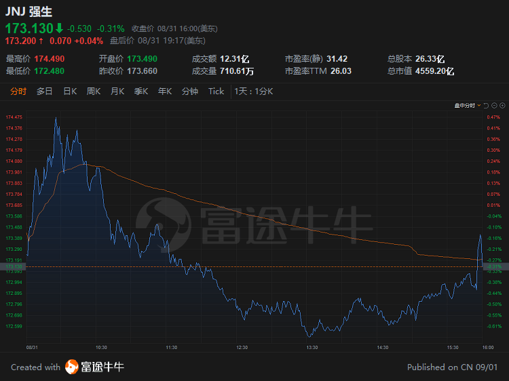Viewport: 509px width, 381px height.
Task: Click the 172.599 price axis label
Action: point(14,326)
